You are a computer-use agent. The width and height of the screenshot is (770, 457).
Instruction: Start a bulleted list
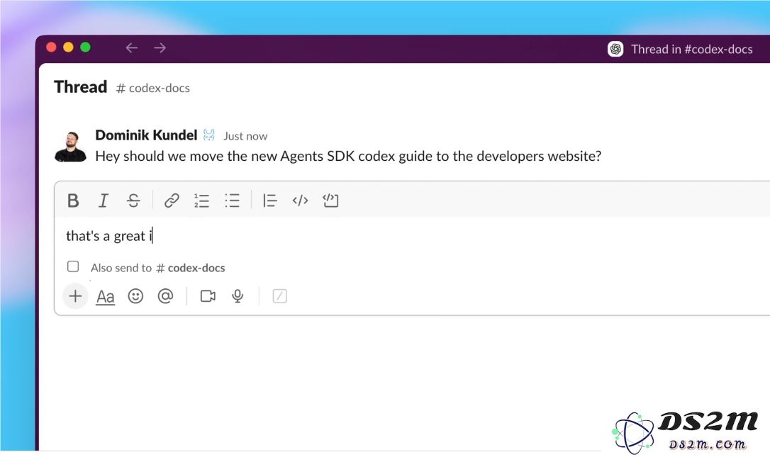[232, 201]
